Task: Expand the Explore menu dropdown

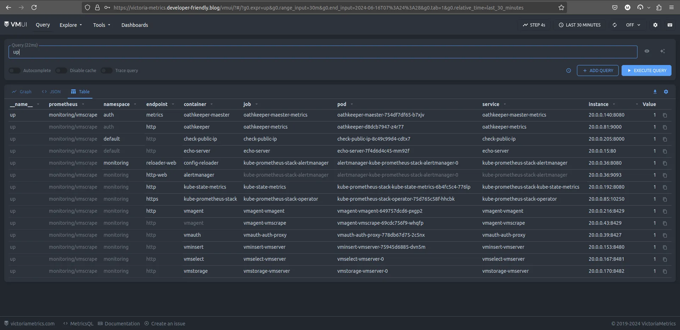Action: pos(70,25)
